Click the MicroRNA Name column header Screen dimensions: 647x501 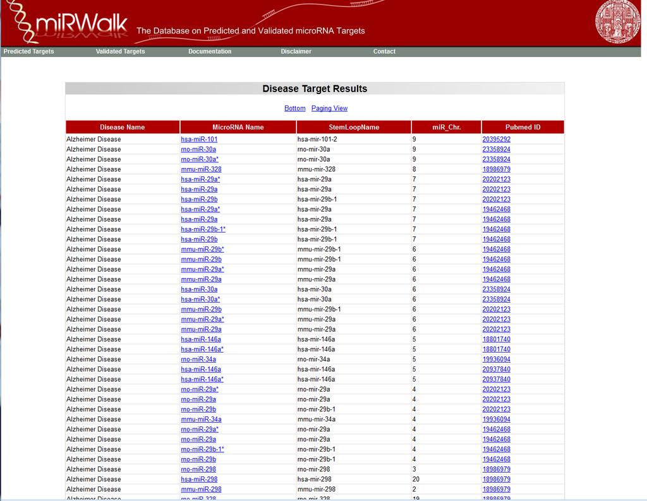coord(238,127)
